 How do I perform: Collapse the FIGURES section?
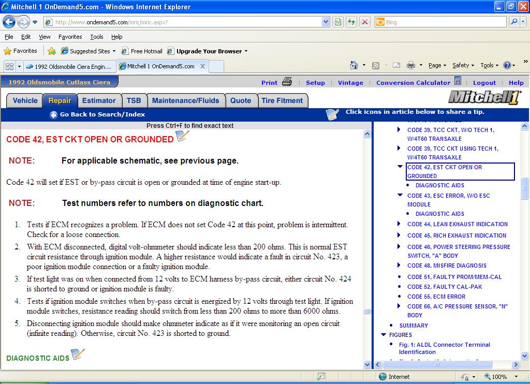(384, 335)
